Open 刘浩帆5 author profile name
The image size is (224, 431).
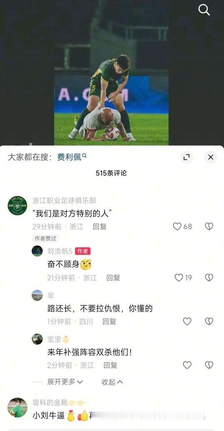[60, 251]
